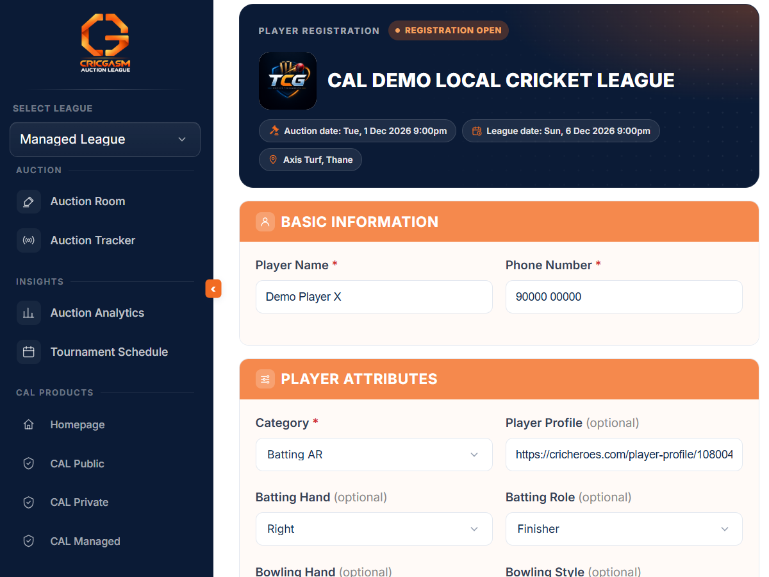Image resolution: width=769 pixels, height=577 pixels.
Task: Click the Axis Turf, Thane location badge
Action: tap(310, 160)
